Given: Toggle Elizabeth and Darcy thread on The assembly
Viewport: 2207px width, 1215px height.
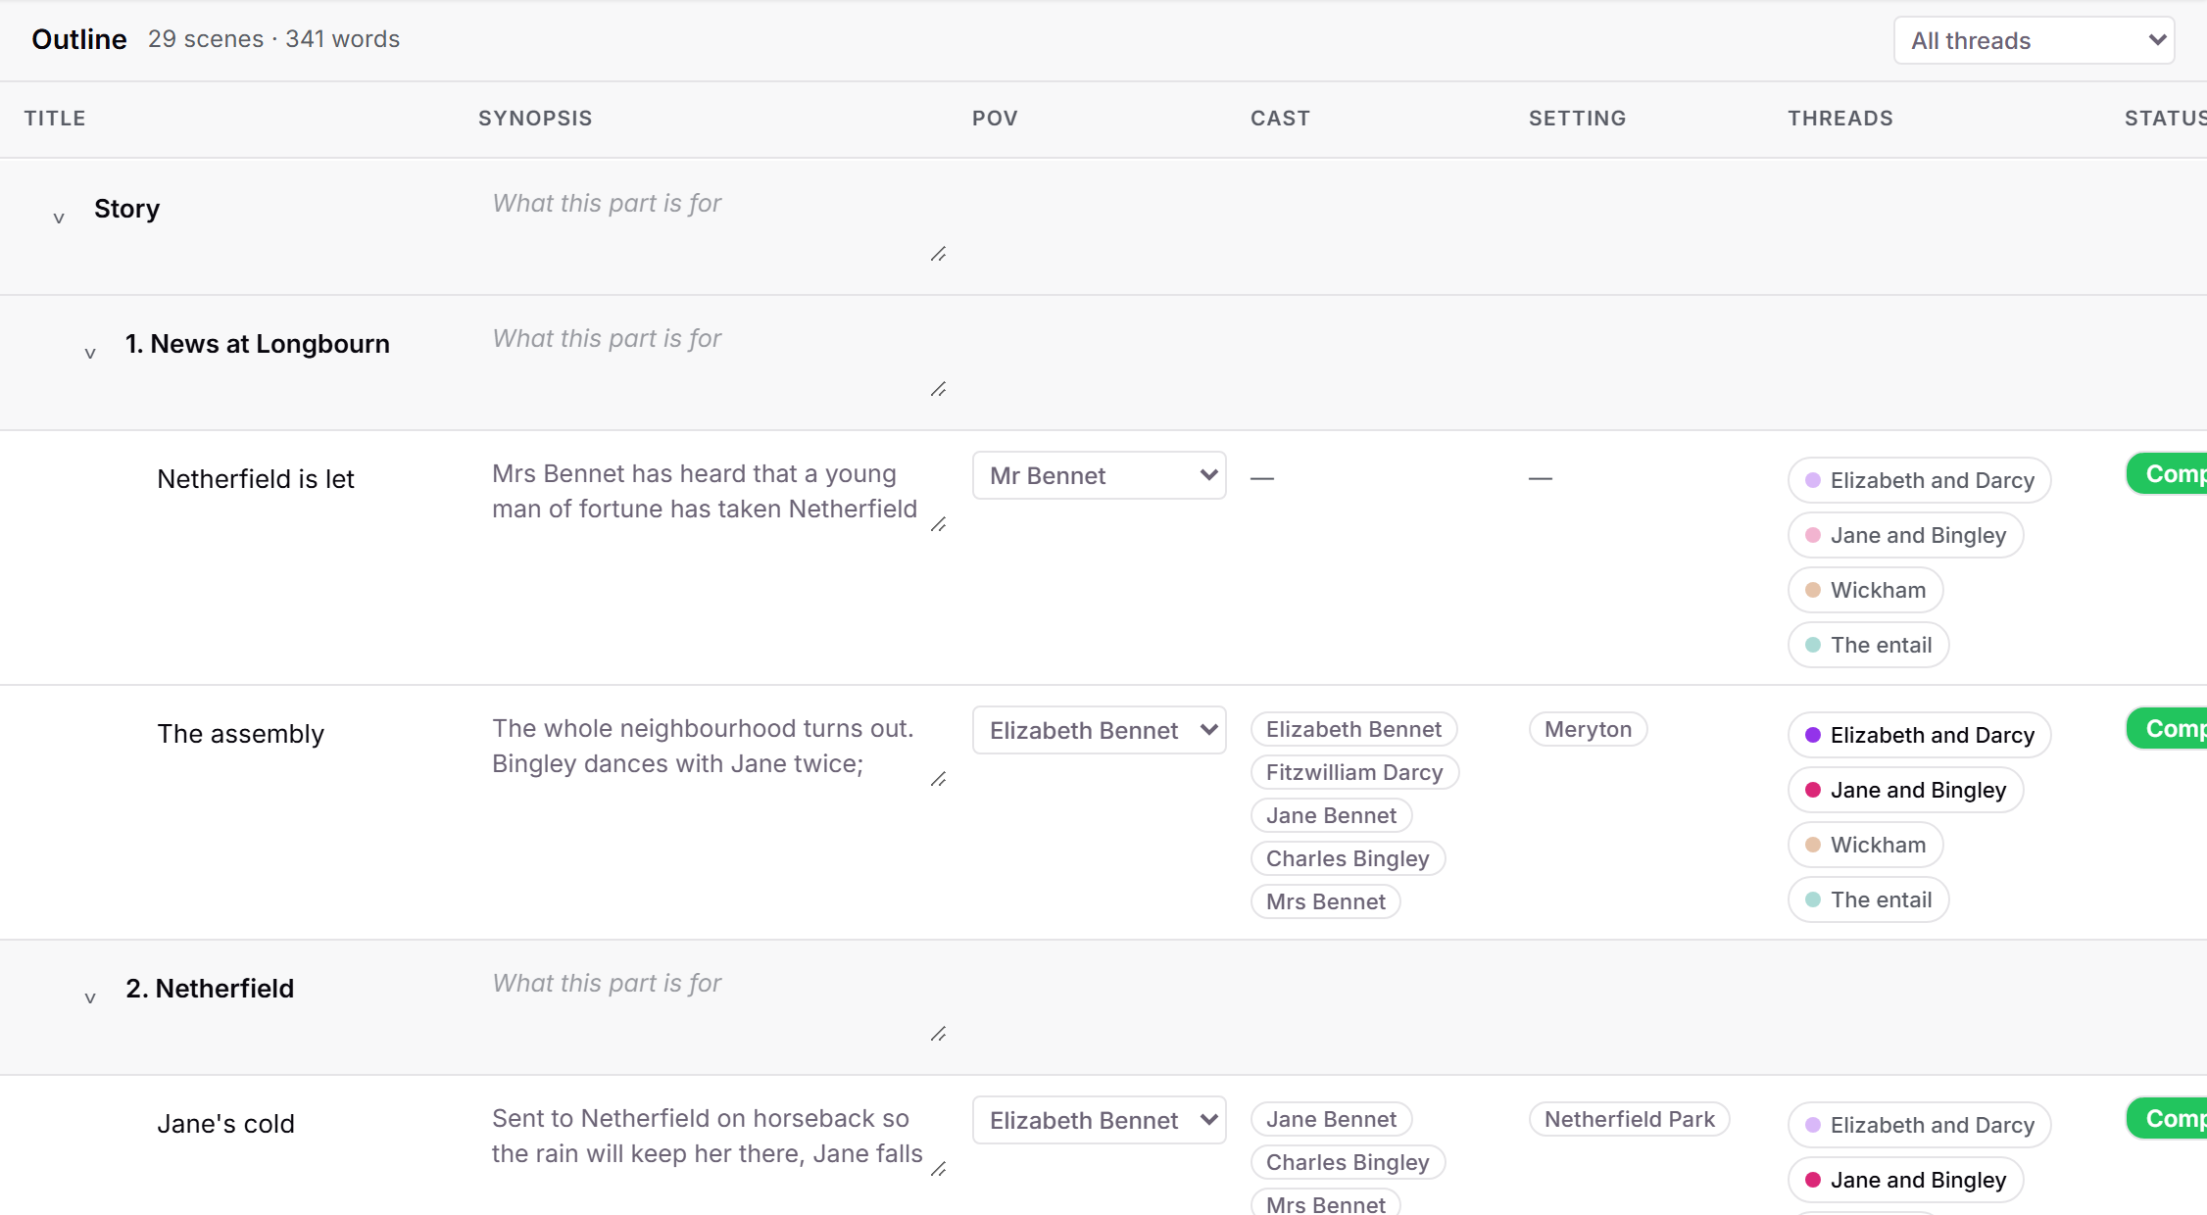Looking at the screenshot, I should 1919,735.
